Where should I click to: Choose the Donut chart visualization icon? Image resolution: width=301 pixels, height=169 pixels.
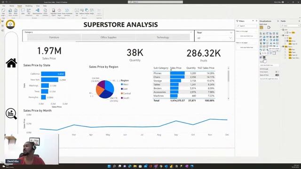click(274, 40)
